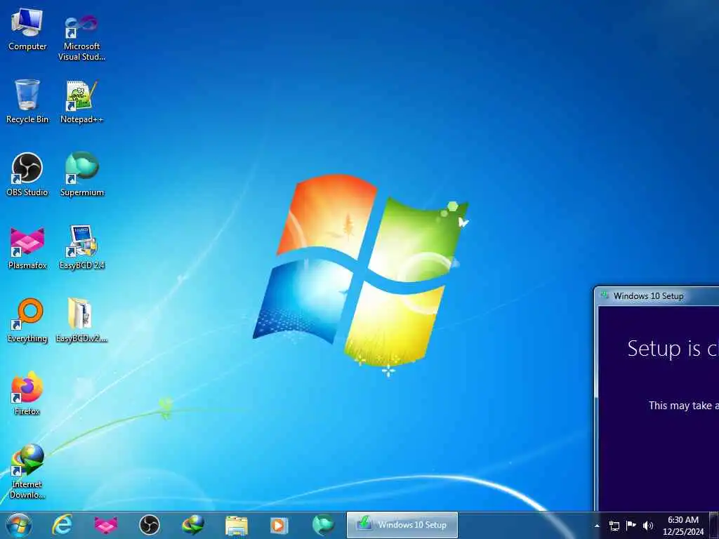Select the EasyBCD.v2 zipped folder icon
This screenshot has height=539, width=719.
point(81,321)
